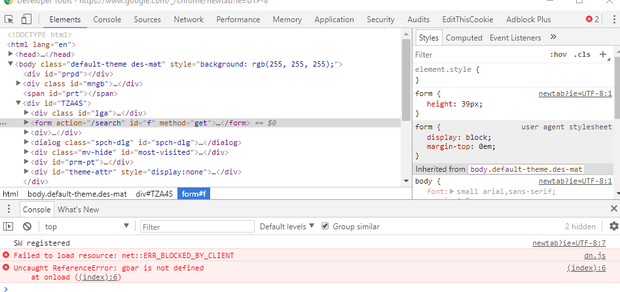Switch to the Console panel tab
This screenshot has width=620, height=292.
(x=107, y=20)
